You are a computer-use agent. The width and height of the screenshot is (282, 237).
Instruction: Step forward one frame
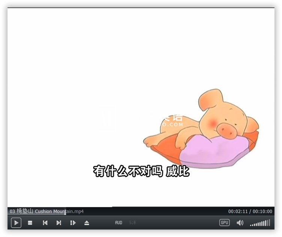click(73, 223)
